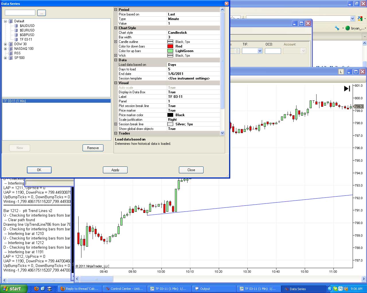The width and height of the screenshot is (367, 293).
Task: Expand the DOW 30 instrument list
Action: [5, 44]
